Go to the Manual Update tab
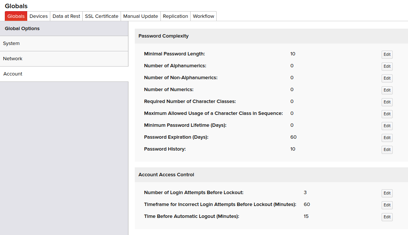Image resolution: width=408 pixels, height=235 pixels. point(140,16)
